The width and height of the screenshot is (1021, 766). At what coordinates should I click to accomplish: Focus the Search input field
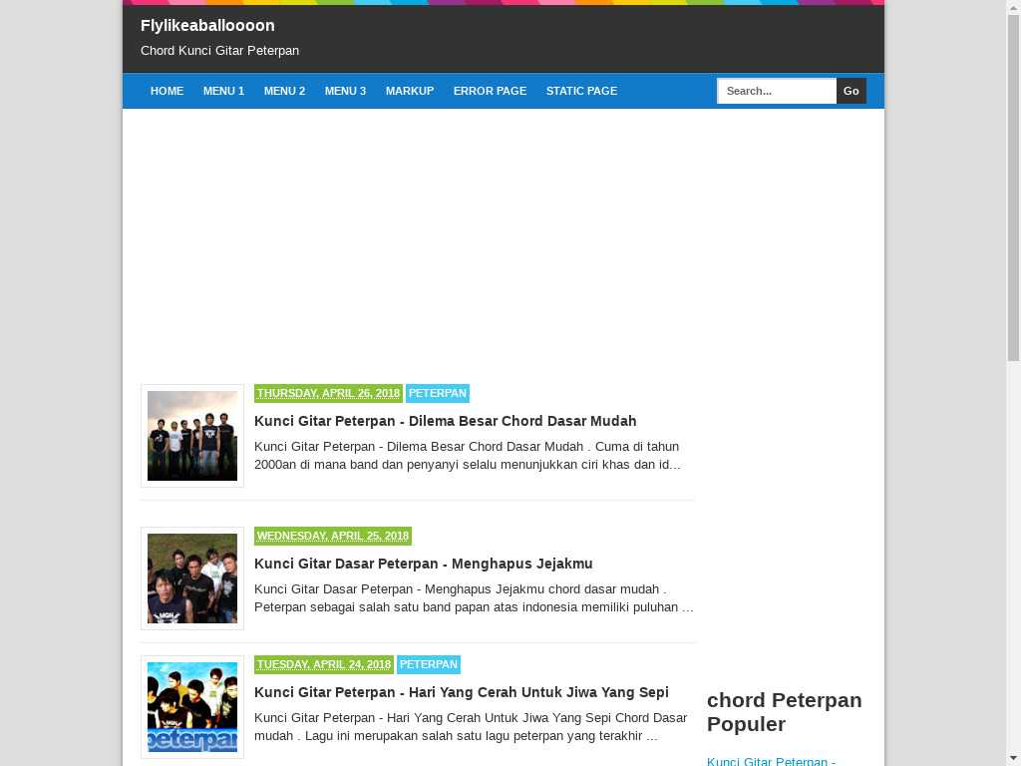coord(777,91)
